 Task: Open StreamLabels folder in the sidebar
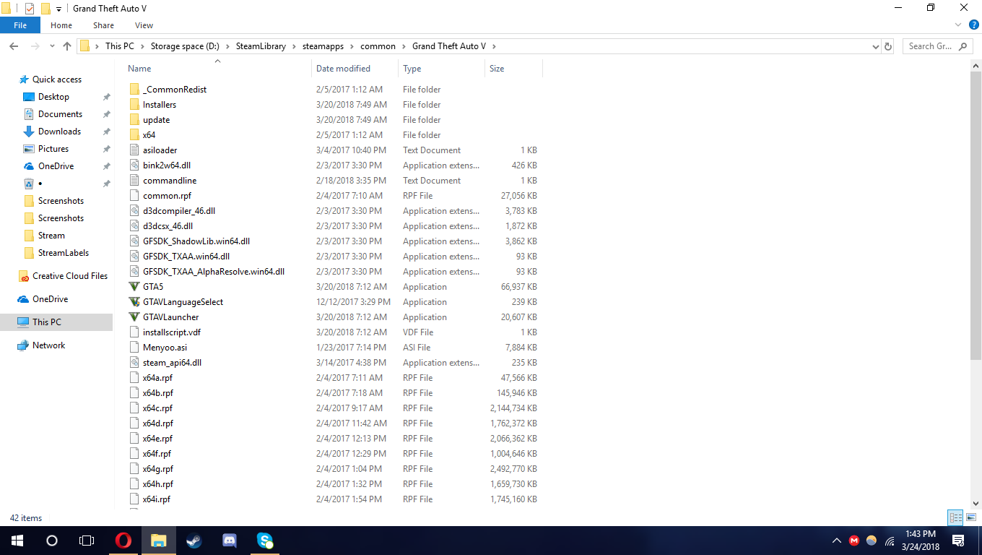coord(56,253)
